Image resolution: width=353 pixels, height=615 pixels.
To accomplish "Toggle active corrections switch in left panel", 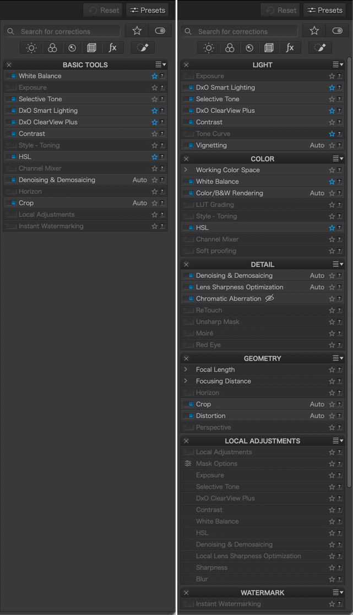I will 160,31.
